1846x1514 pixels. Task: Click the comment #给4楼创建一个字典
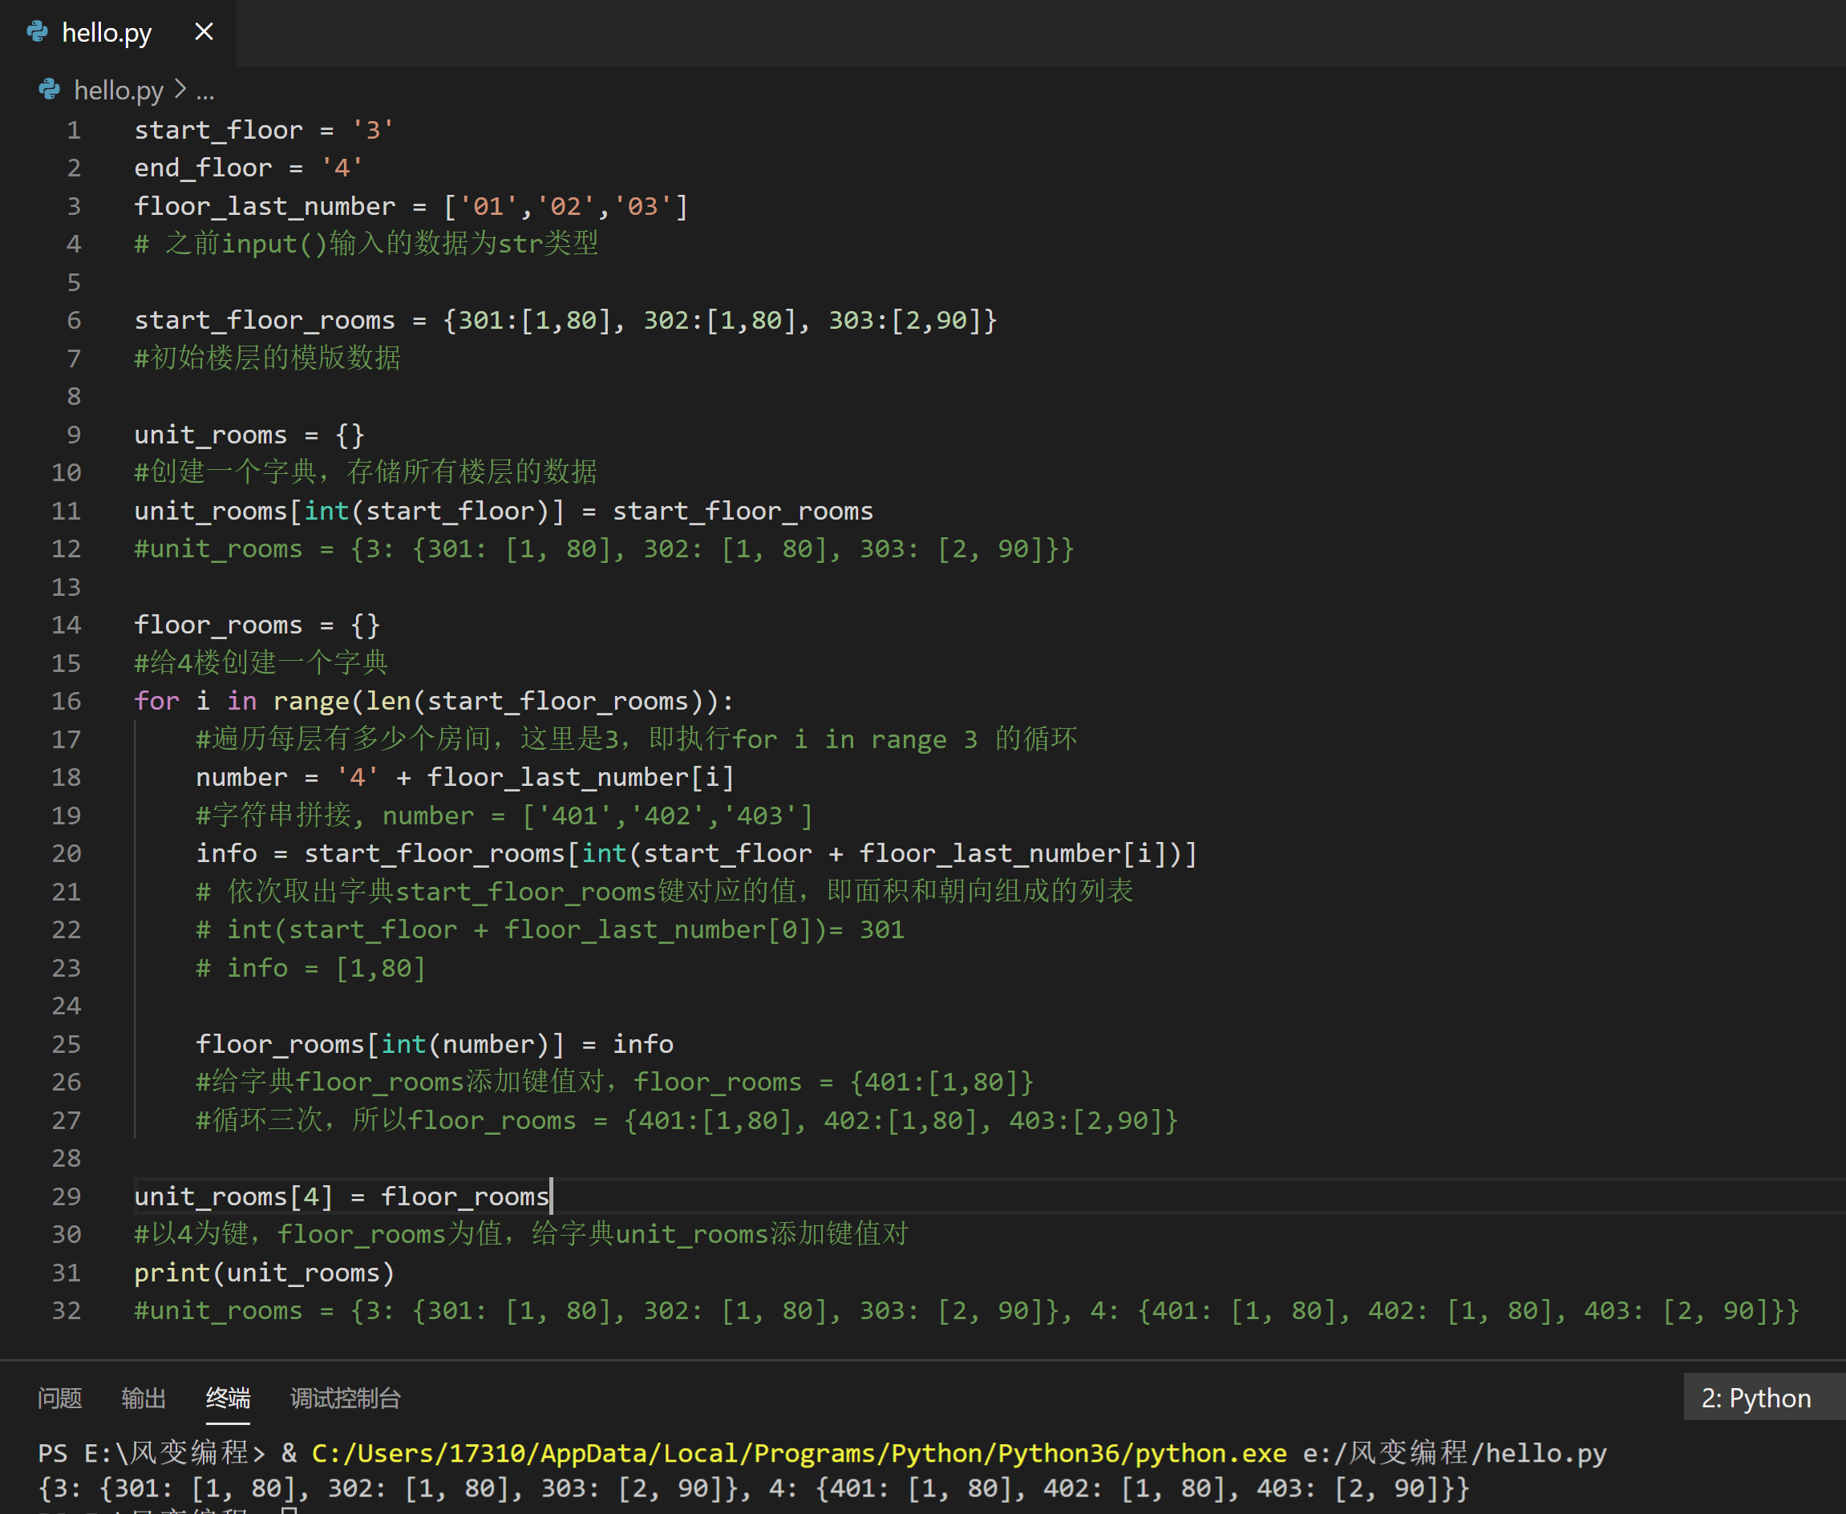pyautogui.click(x=261, y=663)
